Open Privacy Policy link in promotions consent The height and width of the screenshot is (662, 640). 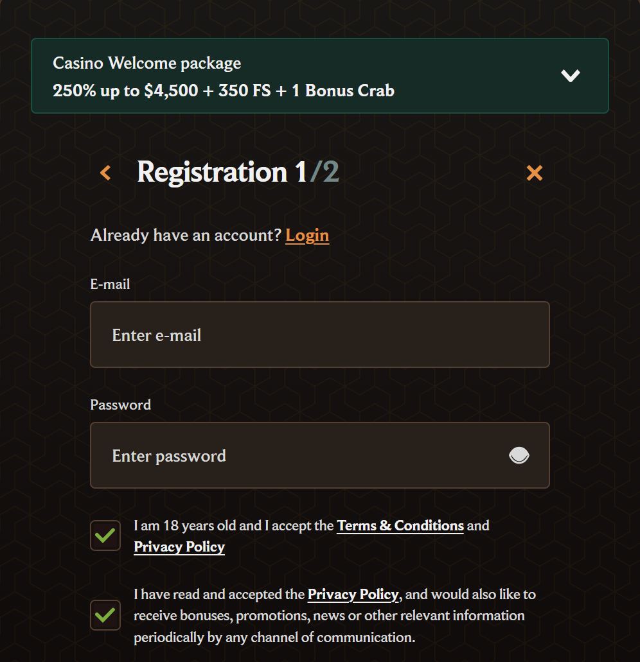353,595
